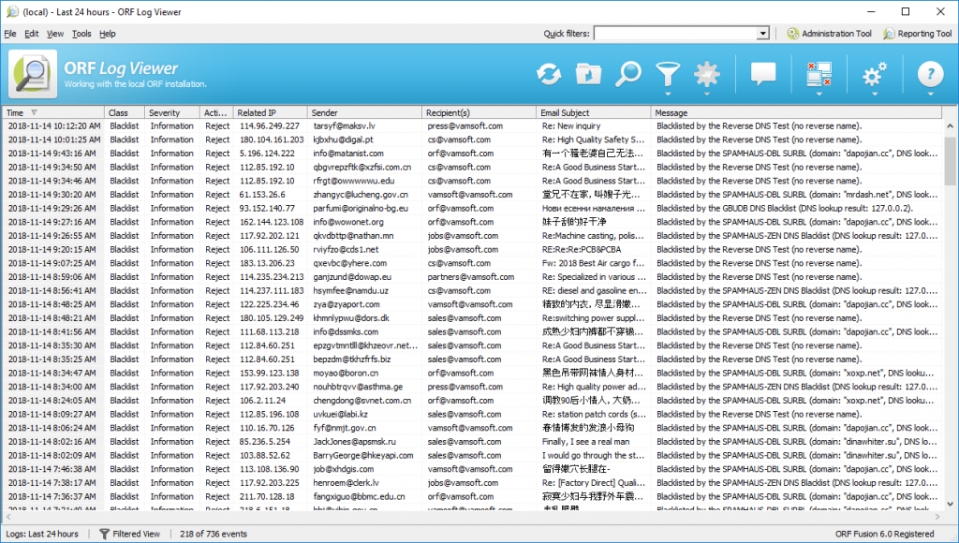Screen dimensions: 959x543
Task: Click sender henroem@clerk.lv
Action: [347, 483]
